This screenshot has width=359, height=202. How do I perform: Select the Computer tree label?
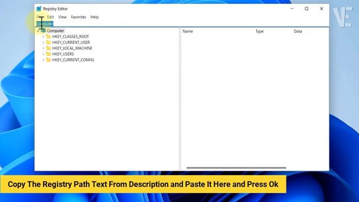(56, 31)
